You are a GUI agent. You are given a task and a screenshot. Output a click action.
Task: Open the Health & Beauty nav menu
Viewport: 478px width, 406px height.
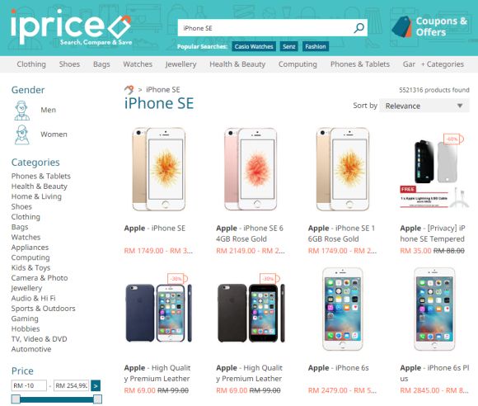237,64
